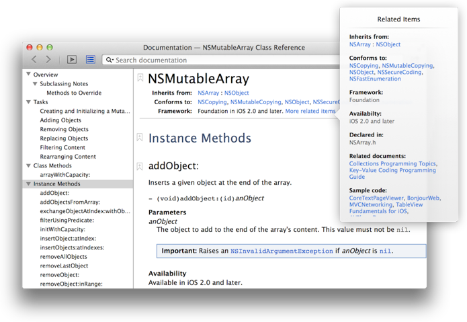Select filterUsingPredicate: in sidebar
The image size is (467, 322).
click(x=67, y=220)
